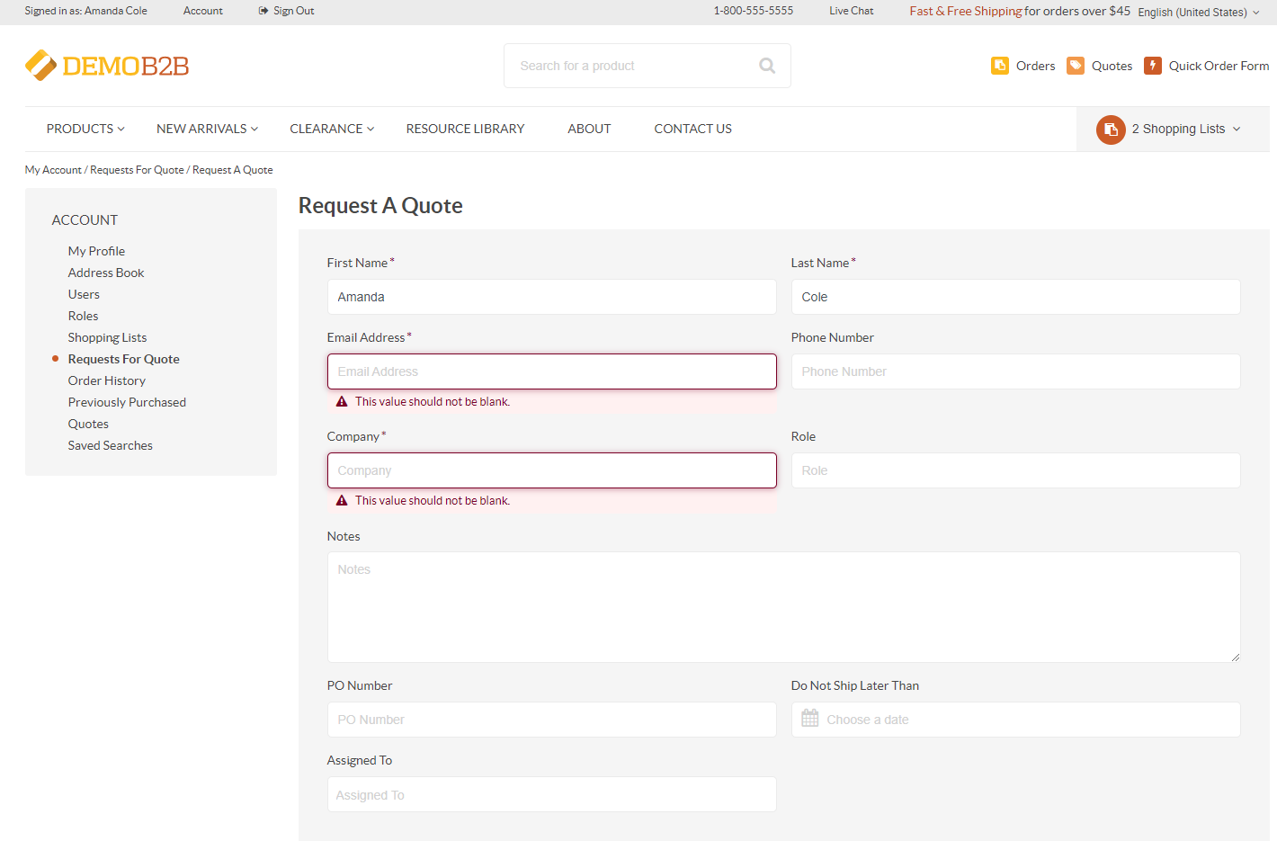1277x841 pixels.
Task: Expand the CLEARANCE menu
Action: [332, 129]
